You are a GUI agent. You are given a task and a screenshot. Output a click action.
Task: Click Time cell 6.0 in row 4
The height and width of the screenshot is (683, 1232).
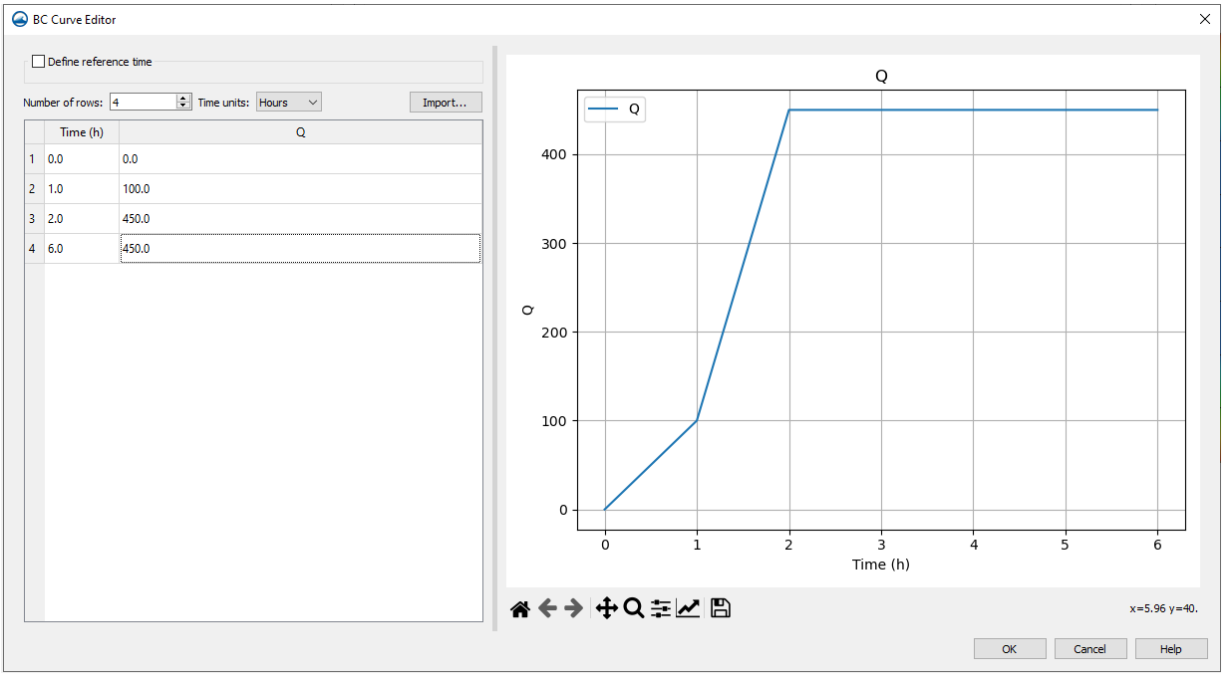pos(82,249)
